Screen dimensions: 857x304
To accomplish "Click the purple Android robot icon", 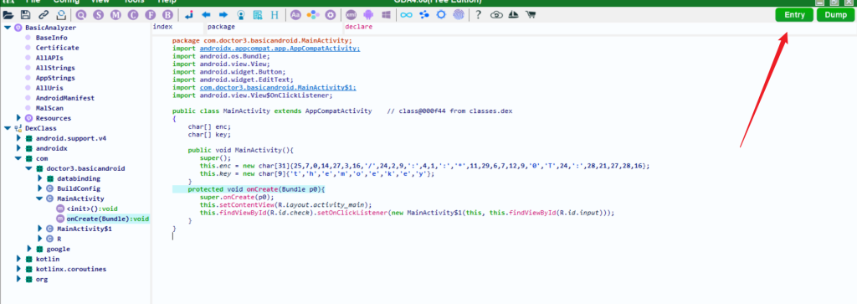I will 368,15.
